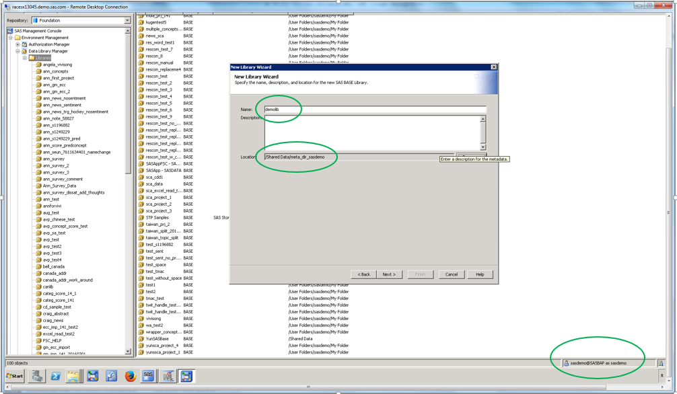This screenshot has width=677, height=394.
Task: Click the Authorization Manager icon in tree
Action: [25, 44]
